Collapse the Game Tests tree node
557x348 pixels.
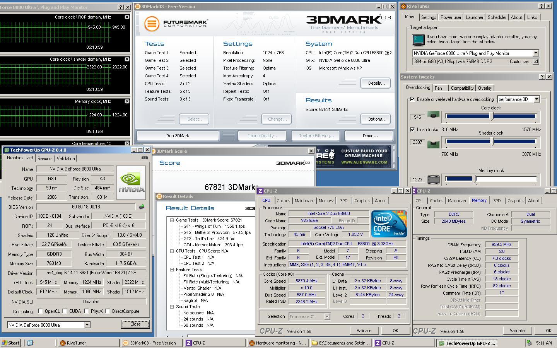pos(172,220)
